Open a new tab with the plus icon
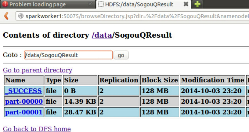The image size is (249, 132). point(197,4)
